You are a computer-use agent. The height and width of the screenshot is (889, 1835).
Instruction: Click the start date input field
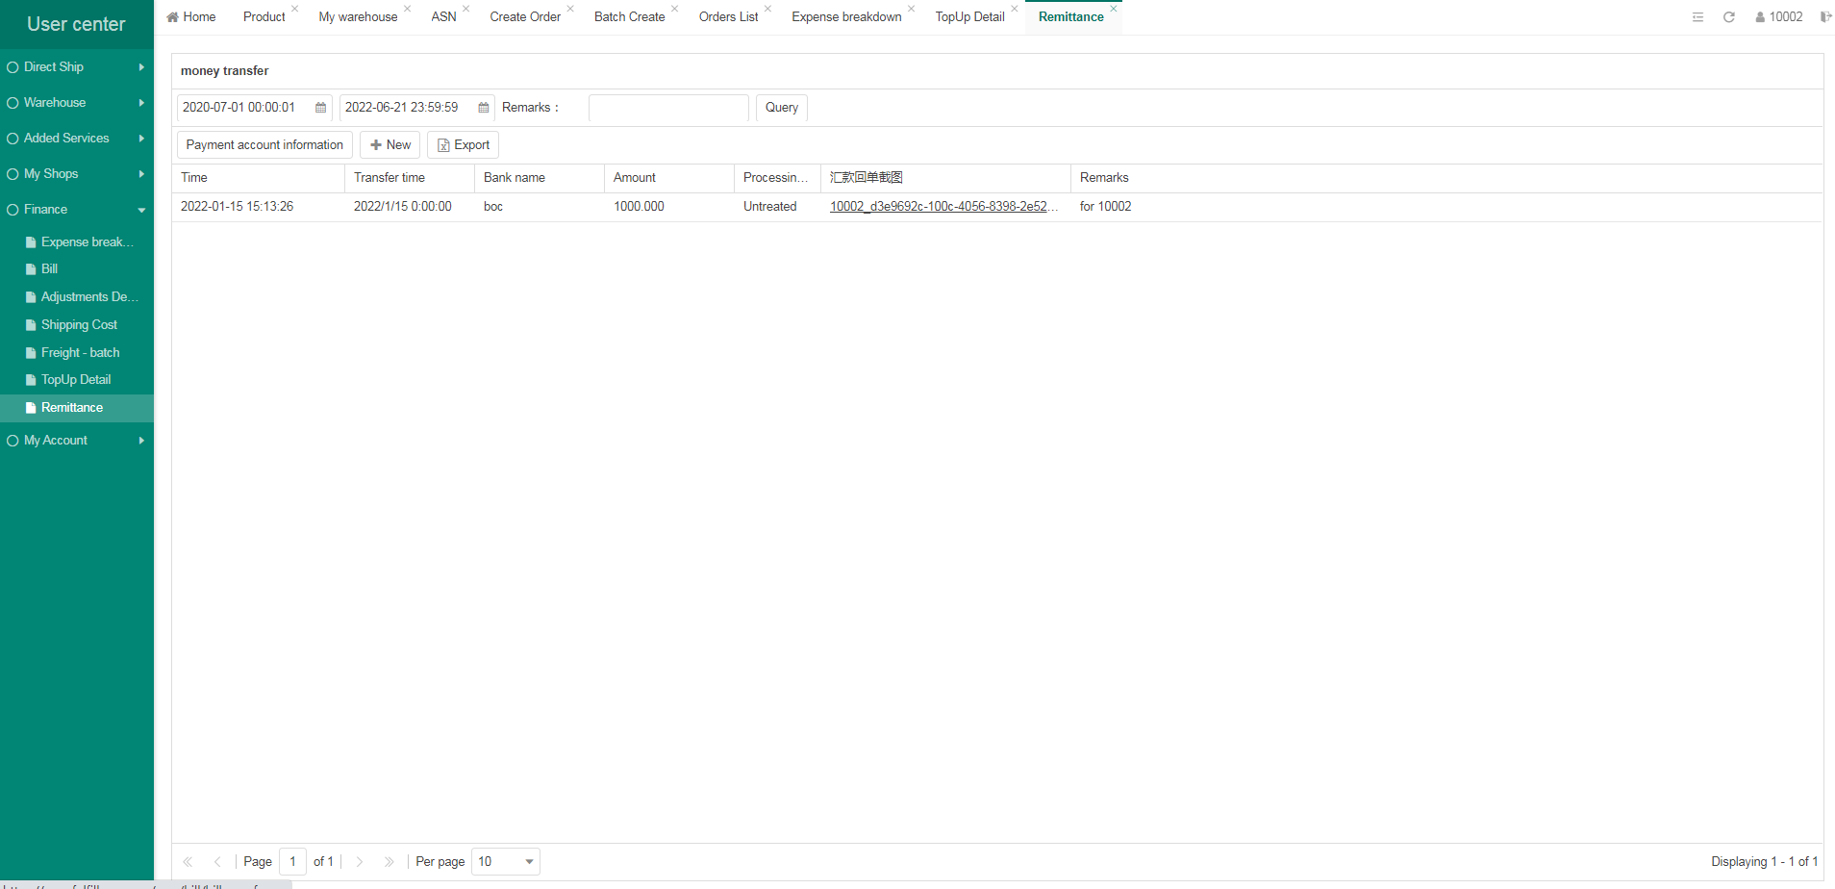(x=255, y=108)
